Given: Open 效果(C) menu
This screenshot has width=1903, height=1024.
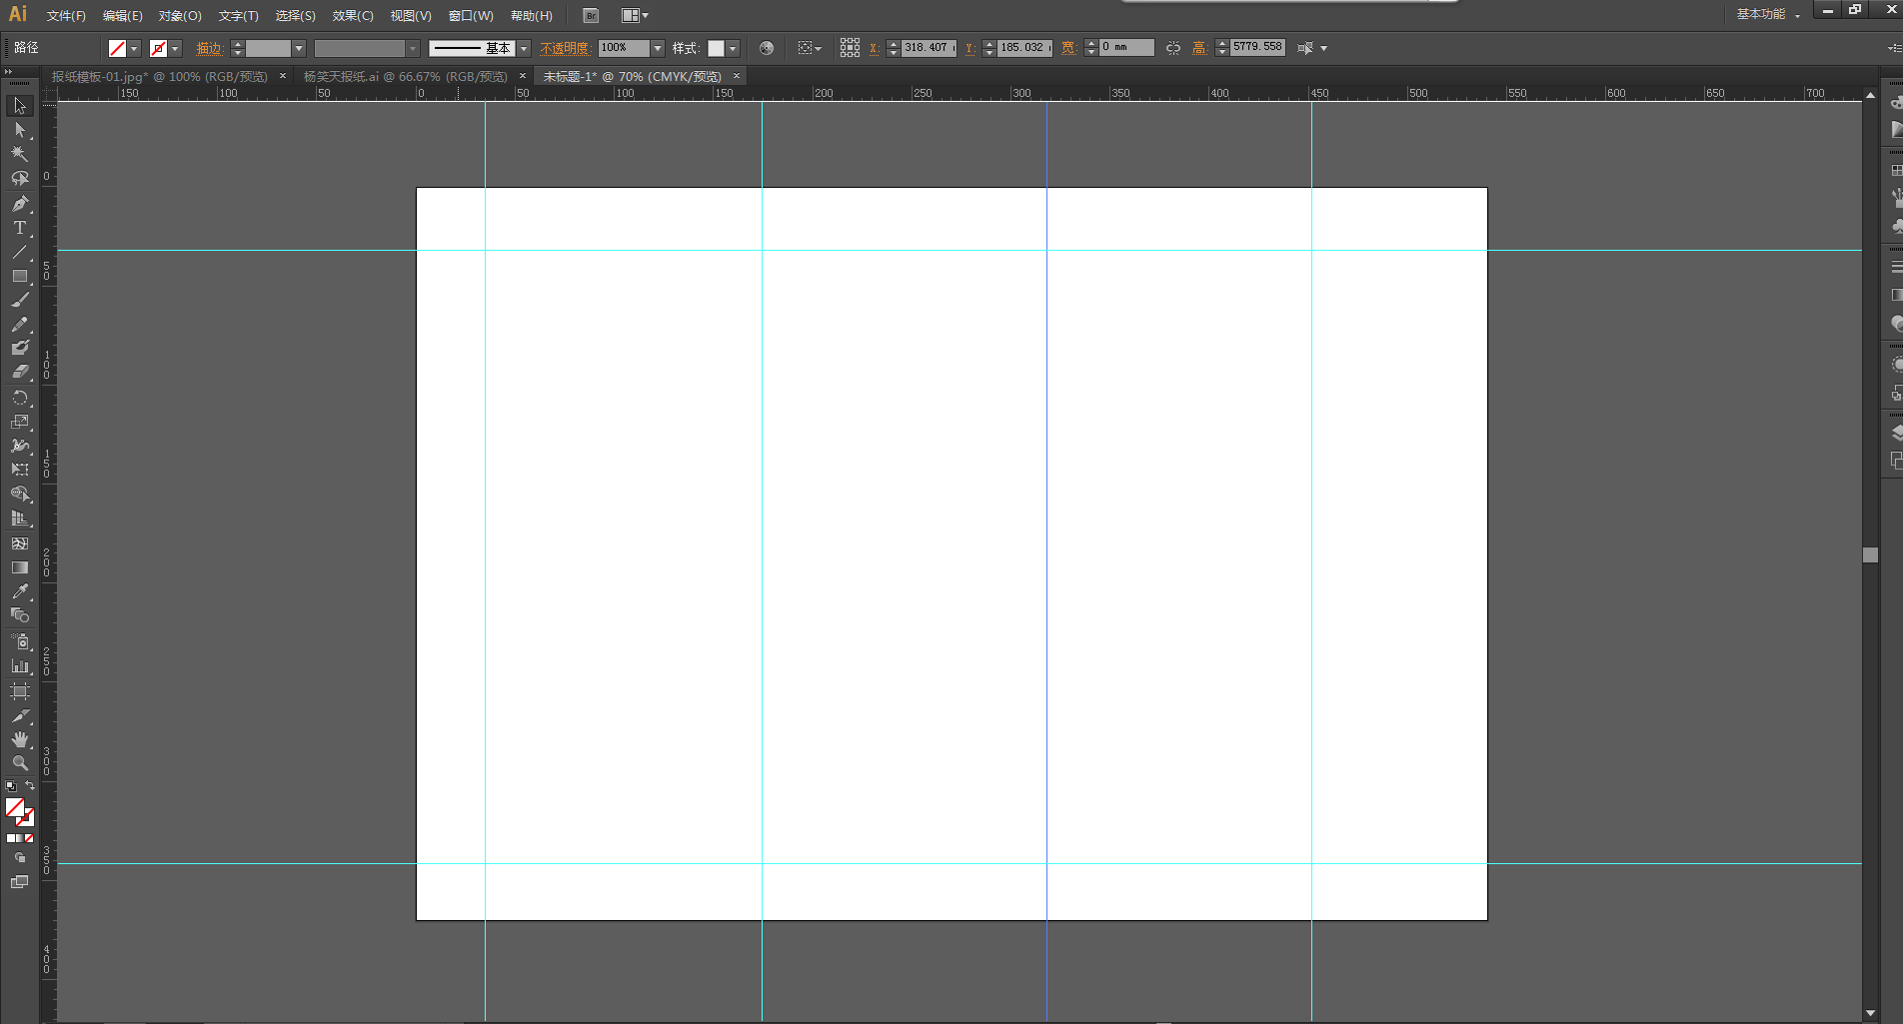Looking at the screenshot, I should point(353,16).
